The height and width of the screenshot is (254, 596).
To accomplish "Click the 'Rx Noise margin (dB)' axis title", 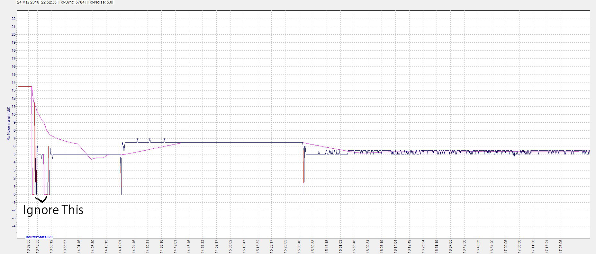I will (x=8, y=124).
